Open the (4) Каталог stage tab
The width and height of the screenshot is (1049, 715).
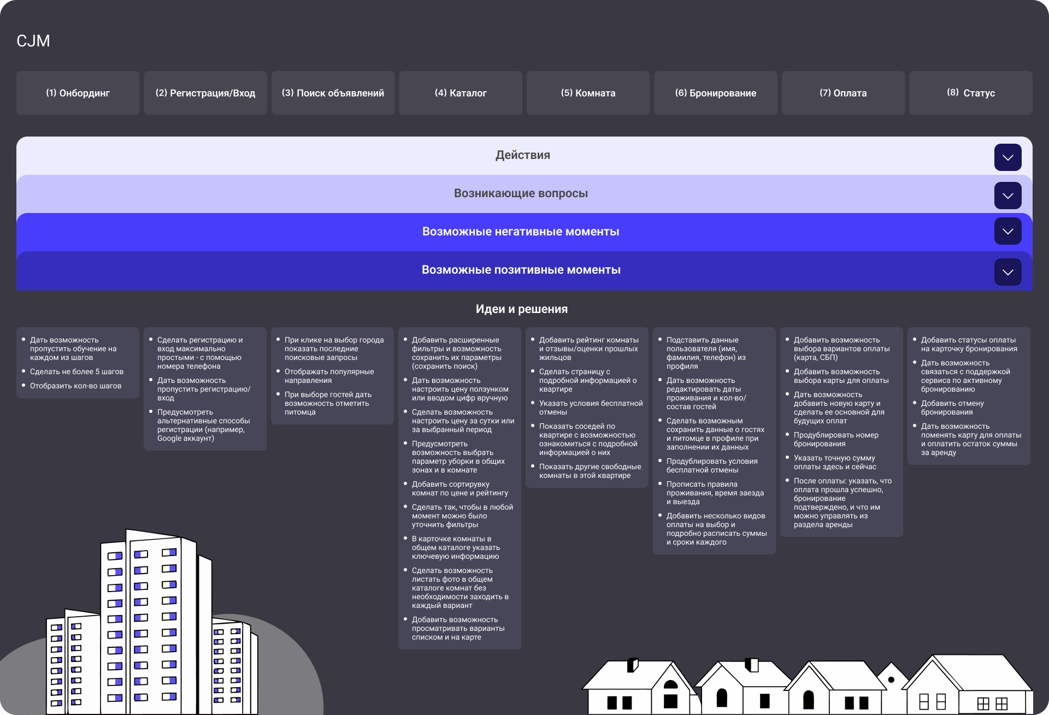[461, 93]
